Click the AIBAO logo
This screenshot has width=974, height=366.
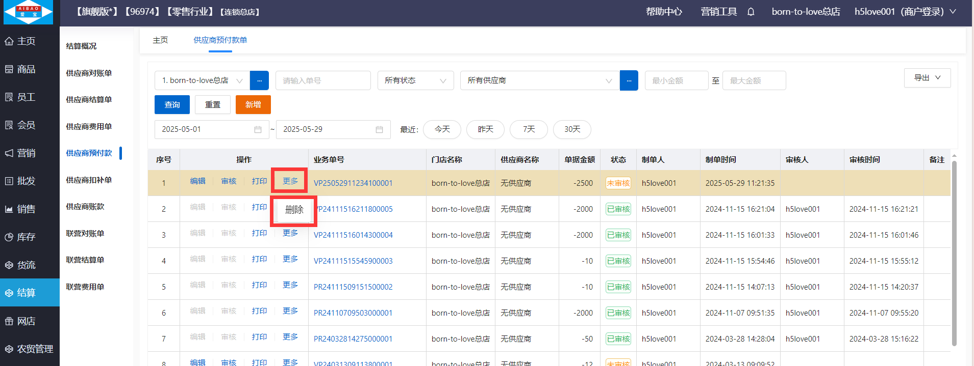coord(29,12)
